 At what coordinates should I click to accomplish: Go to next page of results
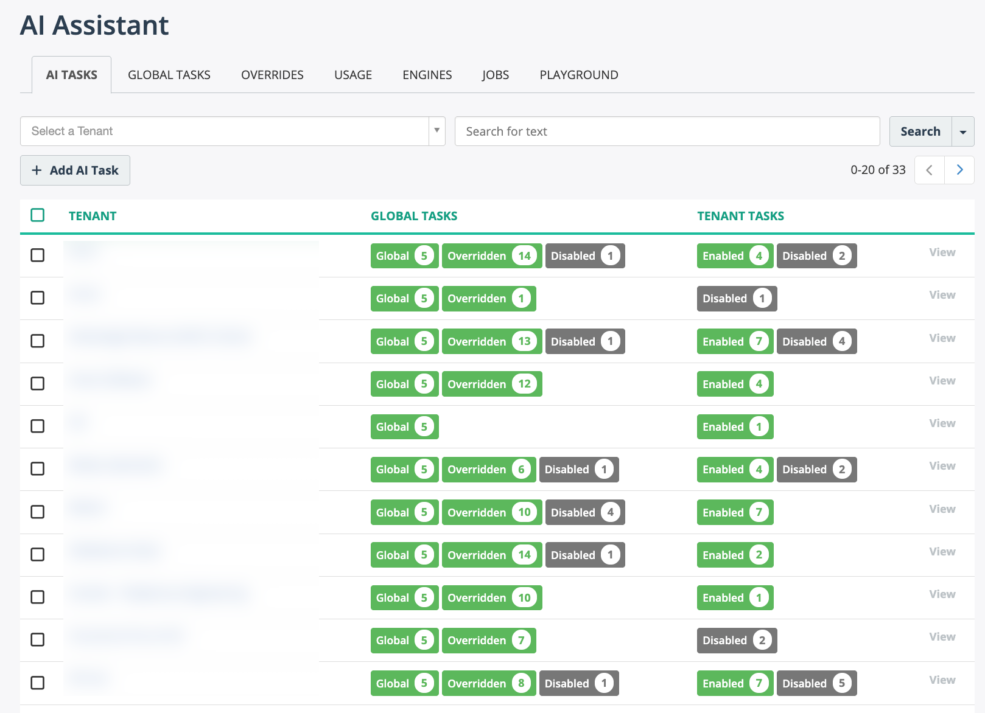click(x=959, y=170)
